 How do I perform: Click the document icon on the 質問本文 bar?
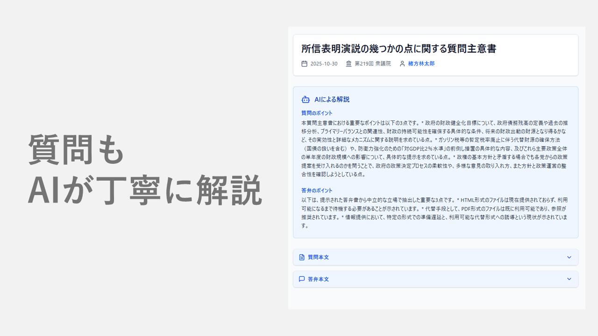pos(301,257)
